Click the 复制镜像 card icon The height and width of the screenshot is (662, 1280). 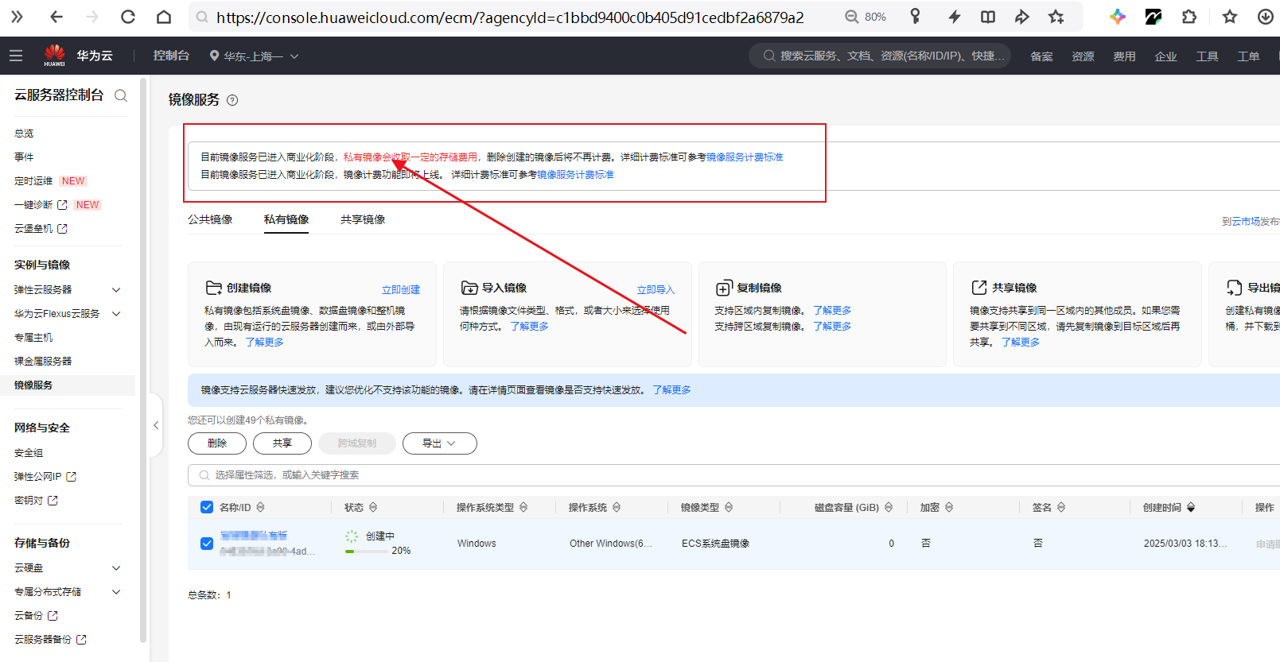tap(723, 288)
